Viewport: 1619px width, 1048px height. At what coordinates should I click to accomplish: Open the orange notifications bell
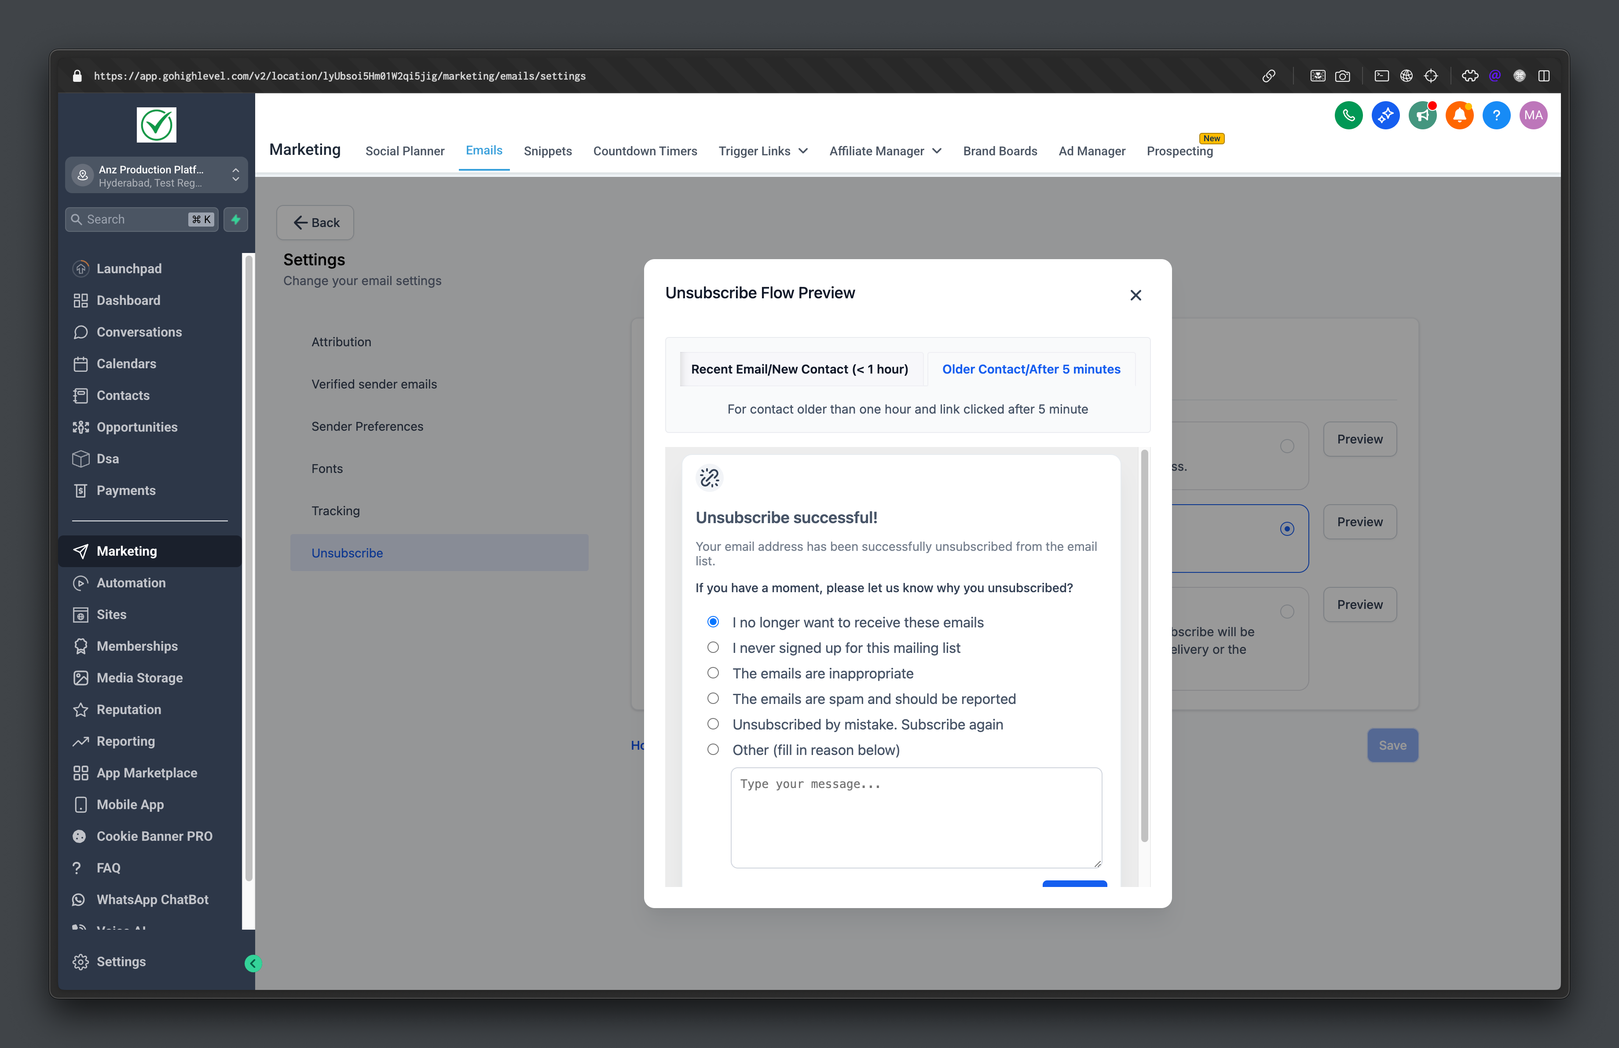1459,116
